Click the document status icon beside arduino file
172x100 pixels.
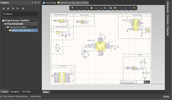(33, 30)
